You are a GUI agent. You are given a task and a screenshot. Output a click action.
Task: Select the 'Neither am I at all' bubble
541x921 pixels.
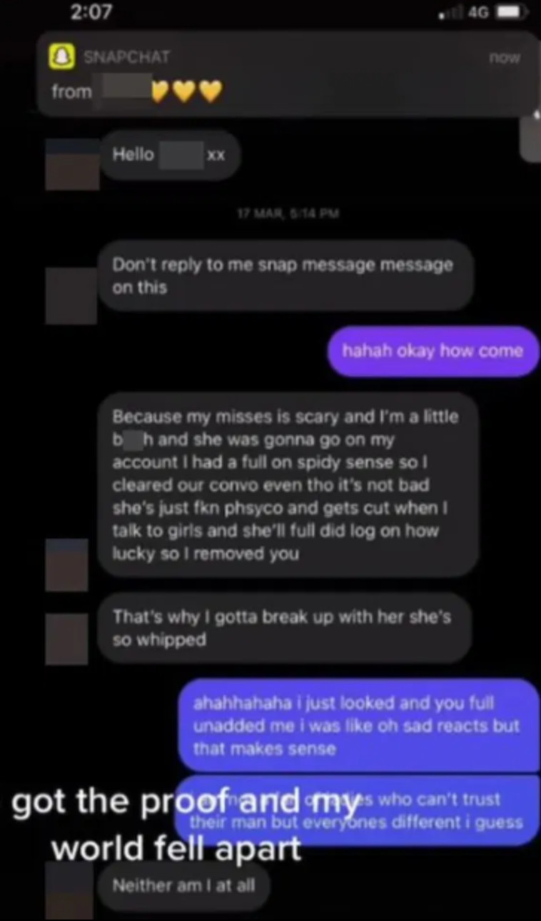coord(184,886)
